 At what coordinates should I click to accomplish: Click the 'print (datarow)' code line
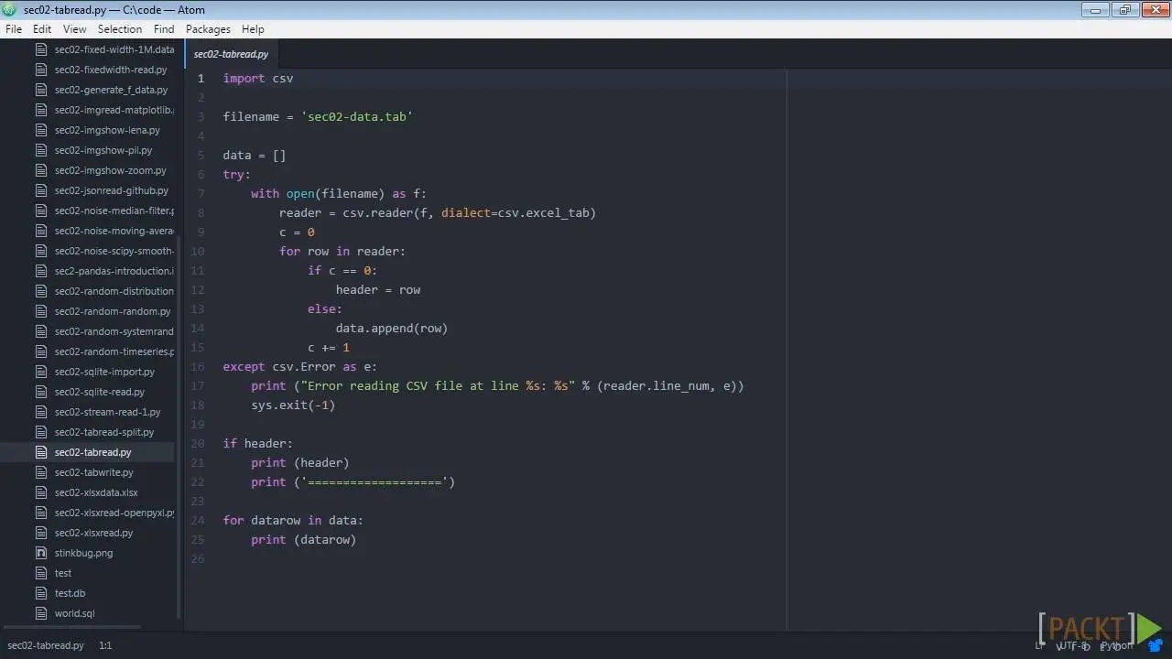click(304, 540)
